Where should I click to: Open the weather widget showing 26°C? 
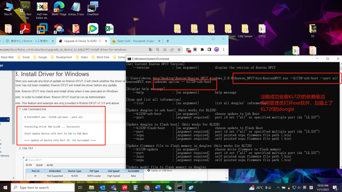click(260, 187)
